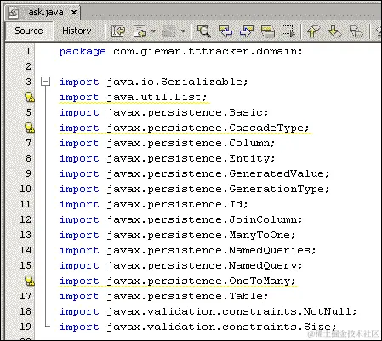Click 'javax.persistence.NamedQueries;' text
The image size is (382, 341).
[x=211, y=250]
